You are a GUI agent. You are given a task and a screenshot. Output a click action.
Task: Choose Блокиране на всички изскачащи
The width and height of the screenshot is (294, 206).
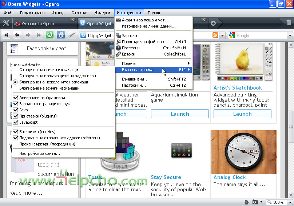(x=64, y=88)
